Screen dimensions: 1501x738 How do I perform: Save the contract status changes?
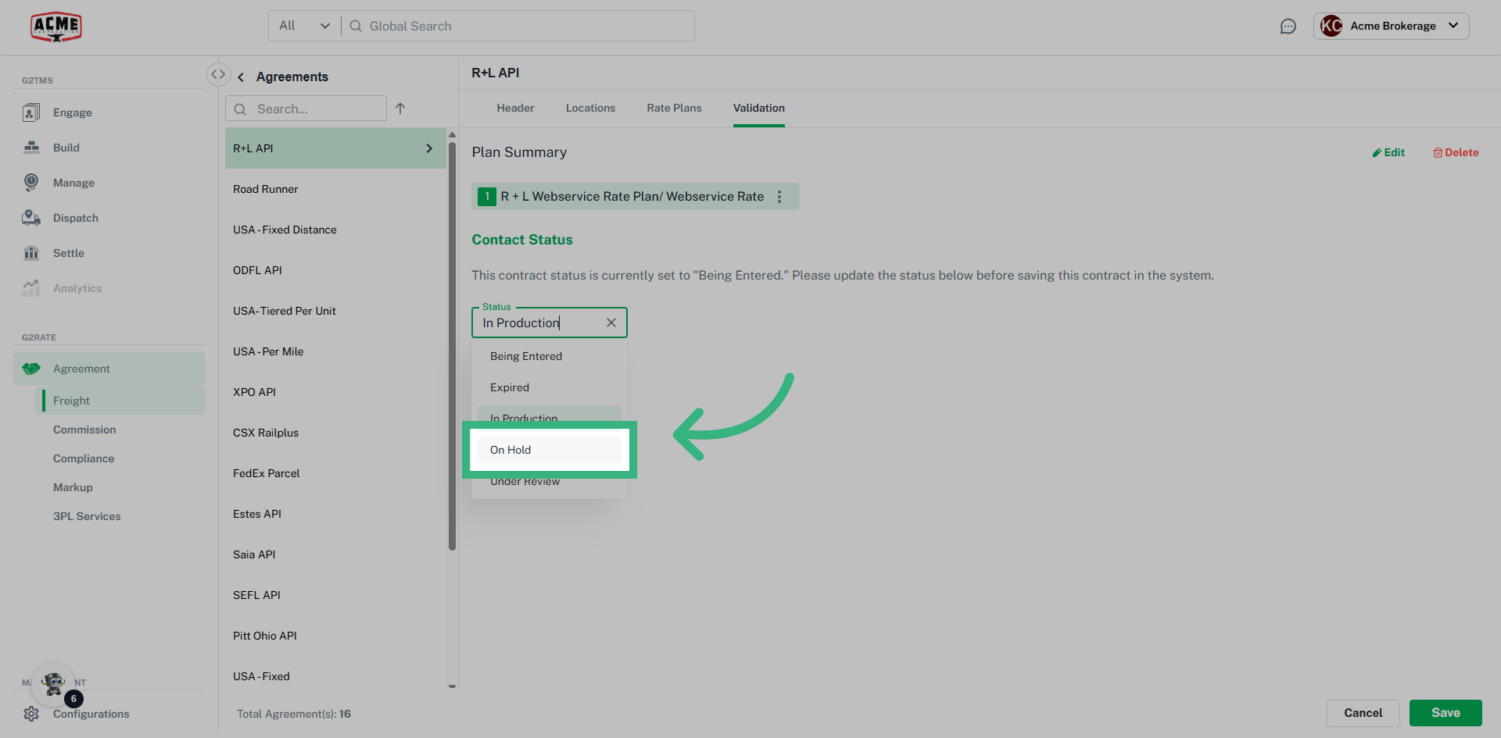1445,712
